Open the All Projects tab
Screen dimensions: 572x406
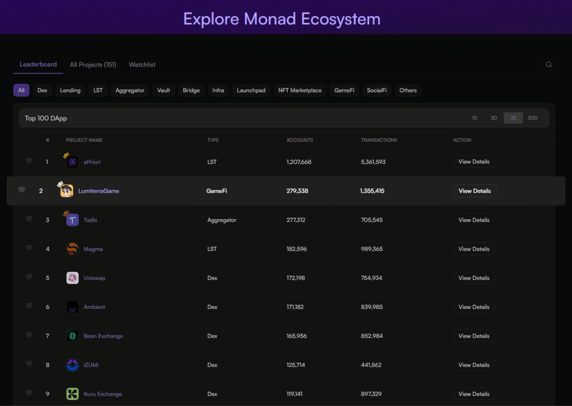[x=93, y=64]
